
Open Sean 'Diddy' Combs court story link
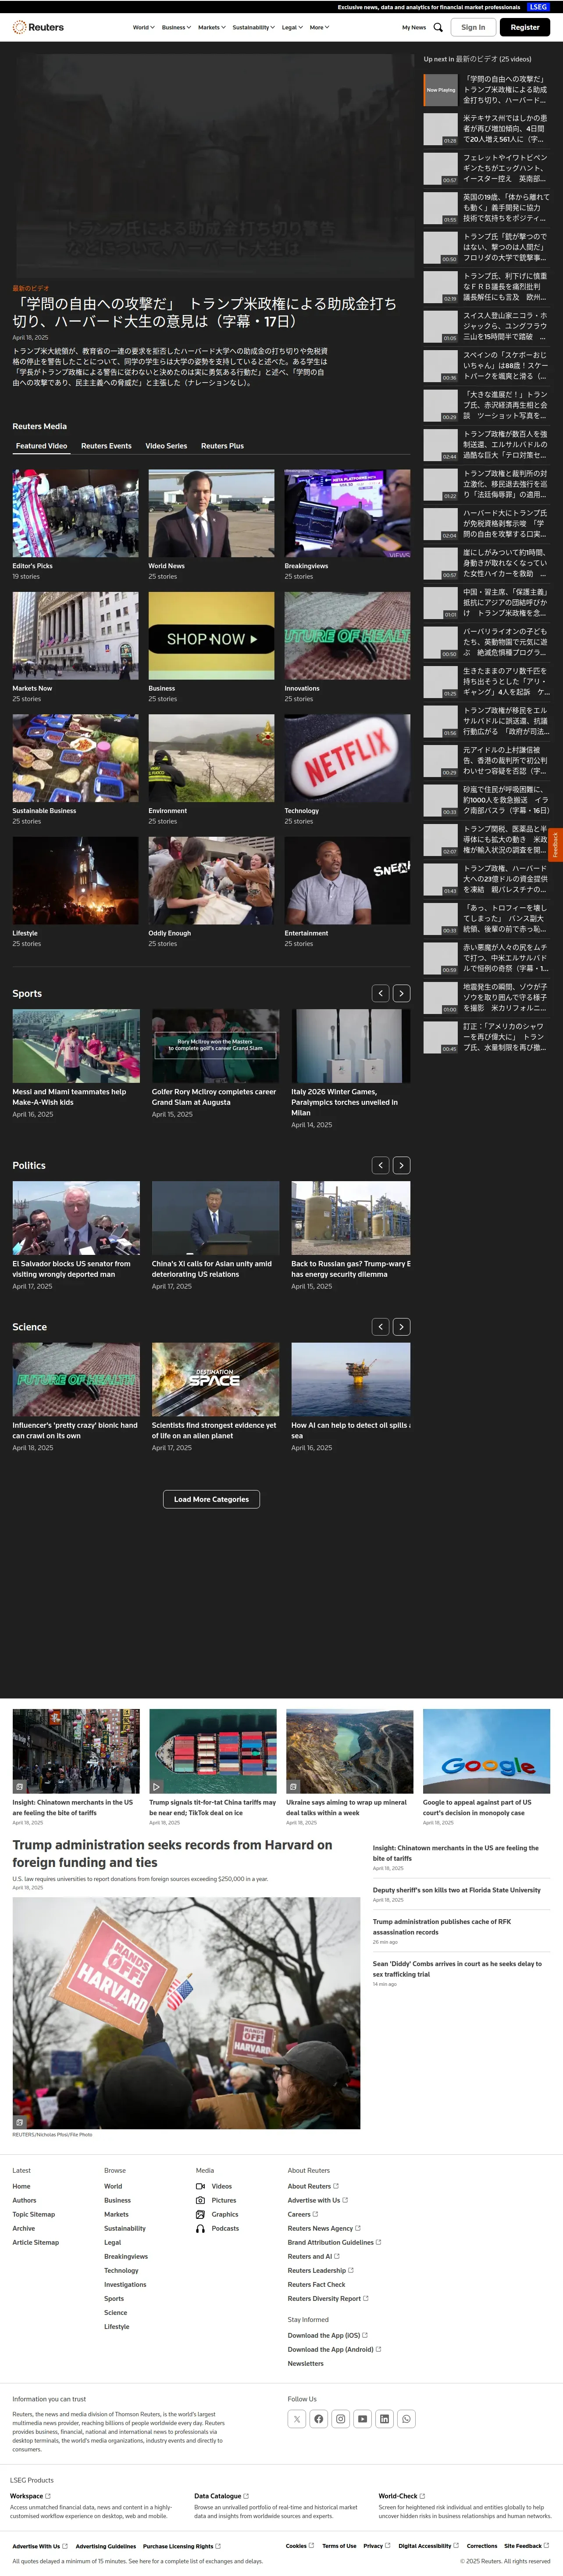click(x=457, y=1969)
